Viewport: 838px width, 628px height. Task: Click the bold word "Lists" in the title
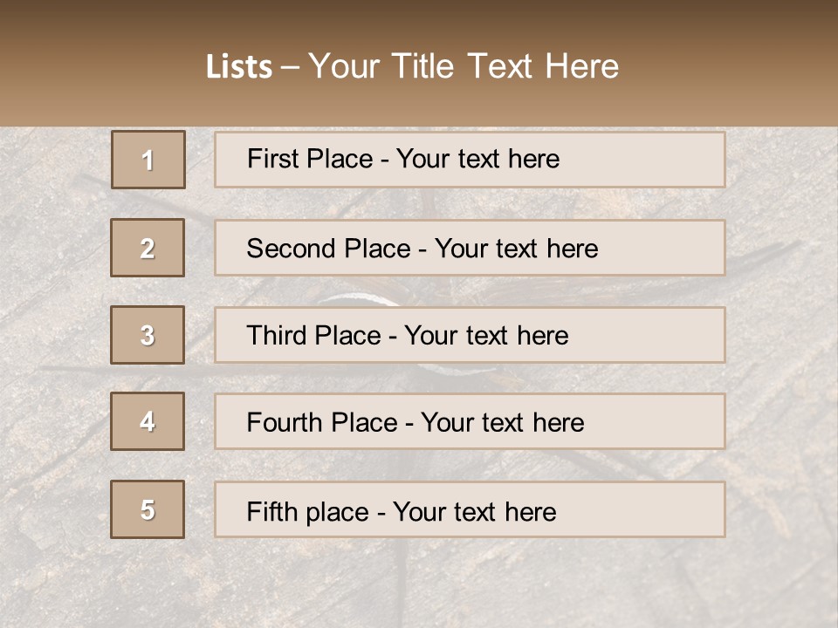click(x=238, y=67)
